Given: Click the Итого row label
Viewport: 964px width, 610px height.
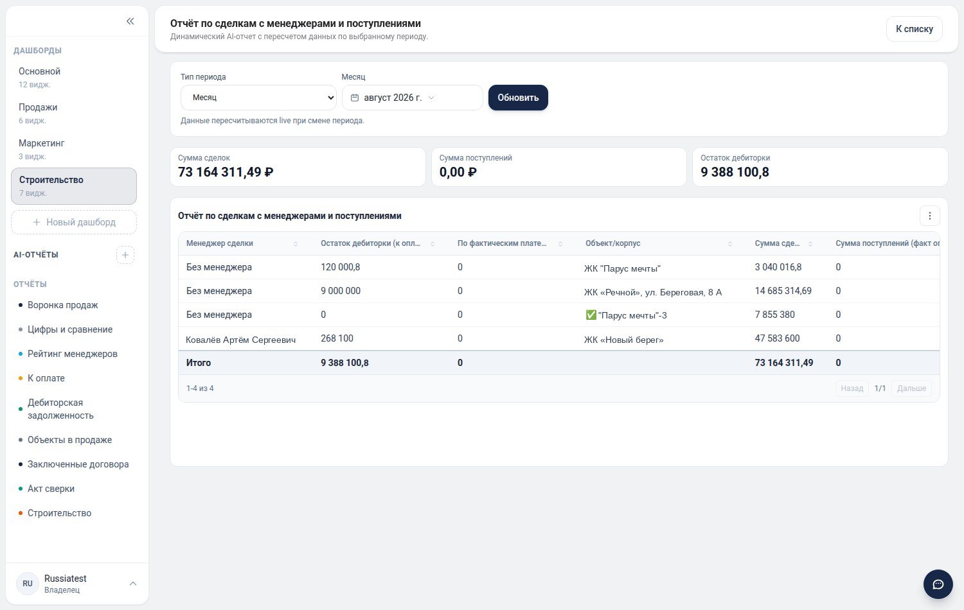Looking at the screenshot, I should click(x=199, y=363).
